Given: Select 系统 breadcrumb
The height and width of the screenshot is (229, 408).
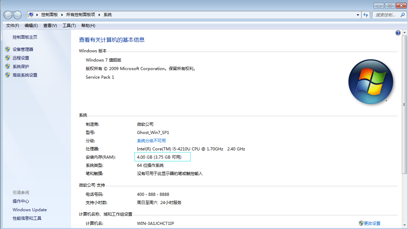Looking at the screenshot, I should pos(108,15).
